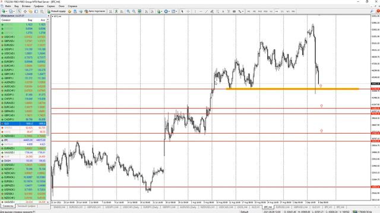Image resolution: width=380 pixels, height=213 pixels.
Task: Switch timeframe to M15
Action: 260,11
